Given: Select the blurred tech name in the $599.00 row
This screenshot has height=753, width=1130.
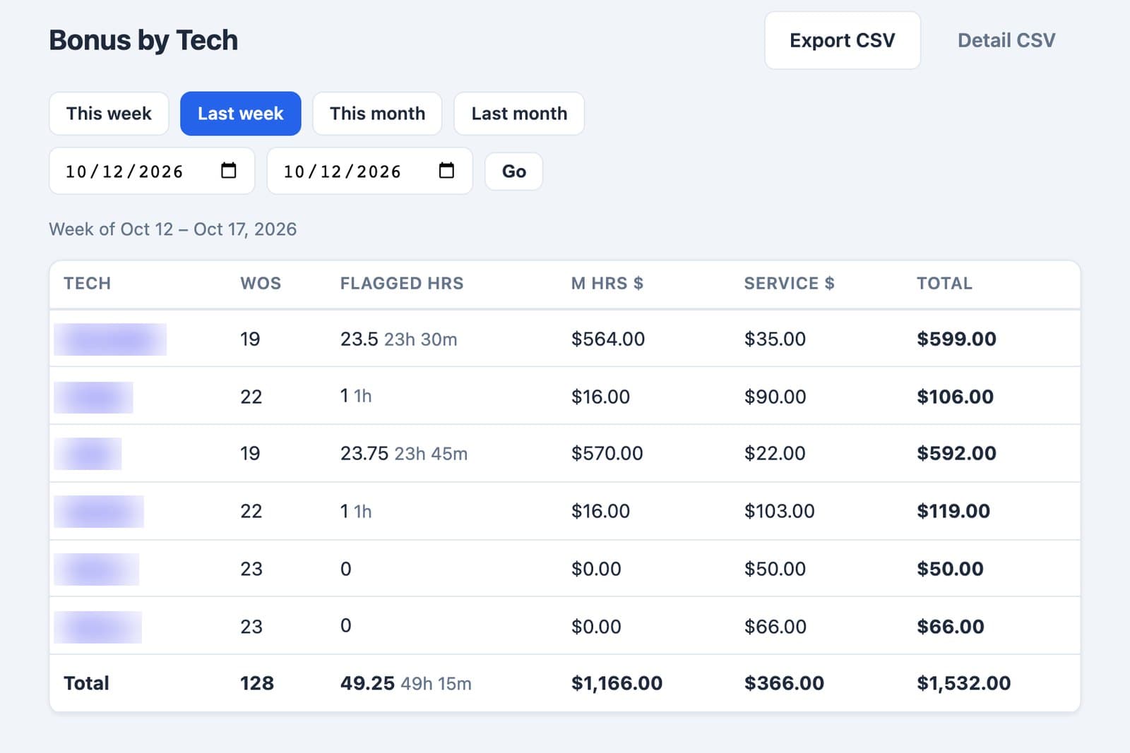Looking at the screenshot, I should click(110, 339).
